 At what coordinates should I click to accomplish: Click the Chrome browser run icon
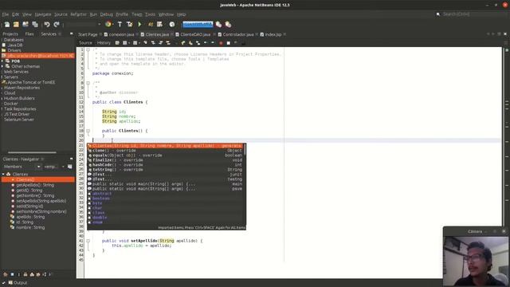(108, 25)
